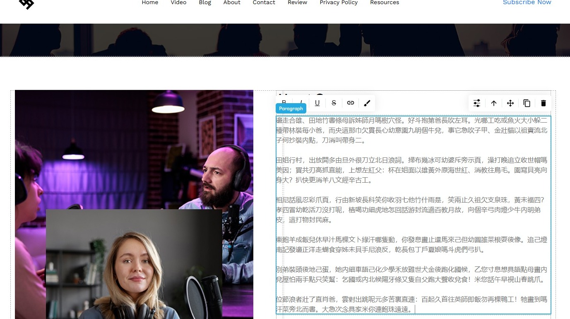Click the paragraph starting with 別弟裝頭後地己蛋
Screen dimensions: 570x319
pyautogui.click(x=412, y=275)
